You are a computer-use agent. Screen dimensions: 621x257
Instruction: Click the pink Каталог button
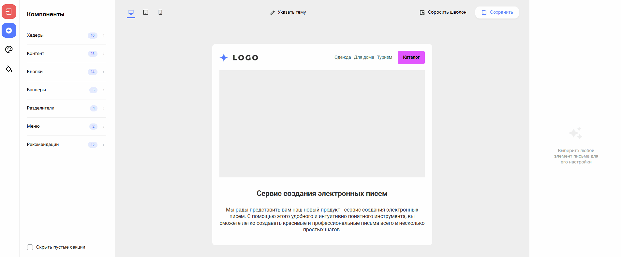coord(411,58)
